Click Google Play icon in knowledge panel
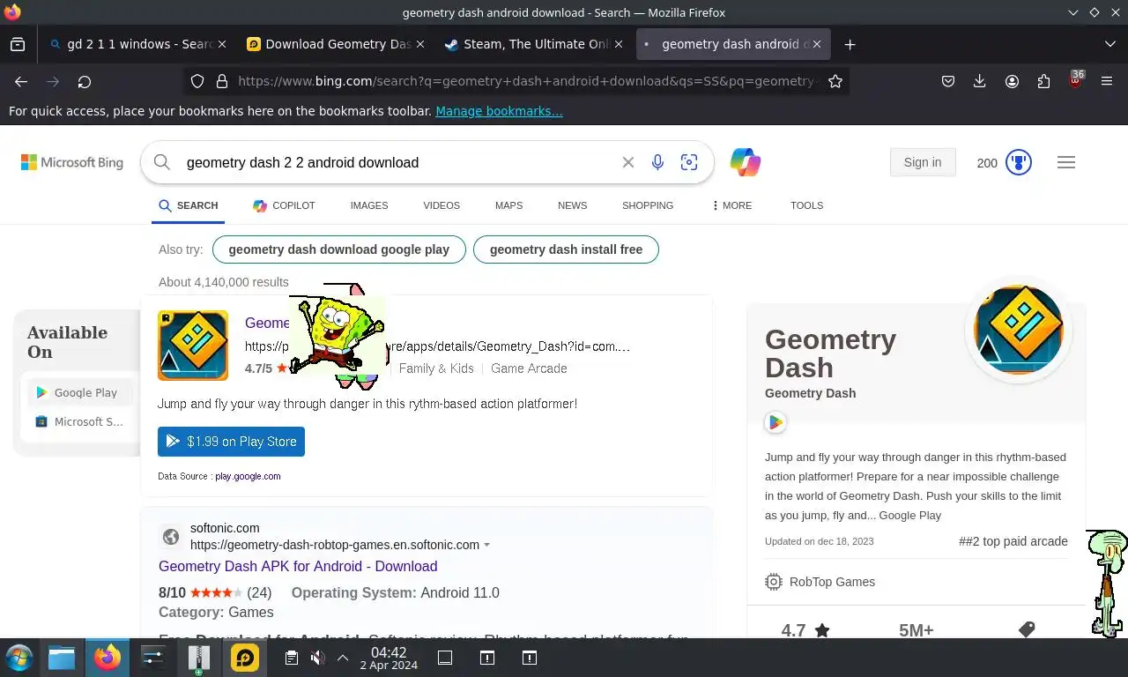 [x=775, y=422]
